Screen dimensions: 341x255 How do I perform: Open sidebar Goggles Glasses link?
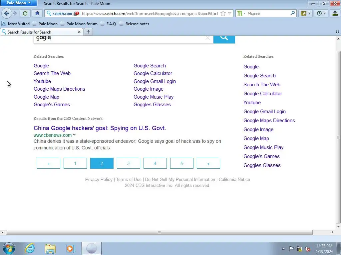262,165
